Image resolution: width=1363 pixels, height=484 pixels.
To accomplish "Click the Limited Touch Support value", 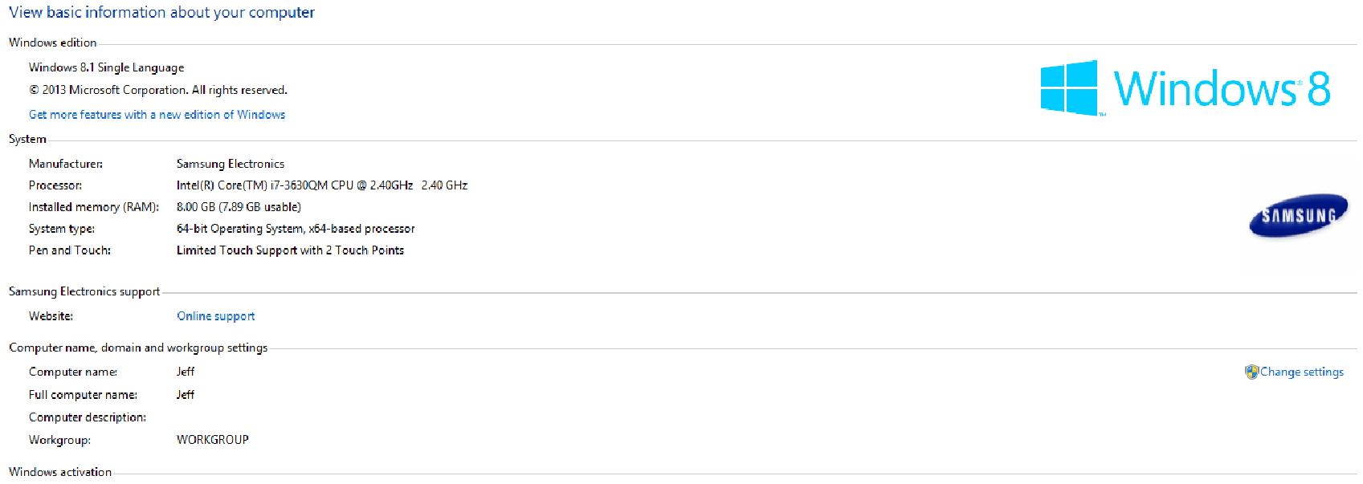I will (x=290, y=250).
